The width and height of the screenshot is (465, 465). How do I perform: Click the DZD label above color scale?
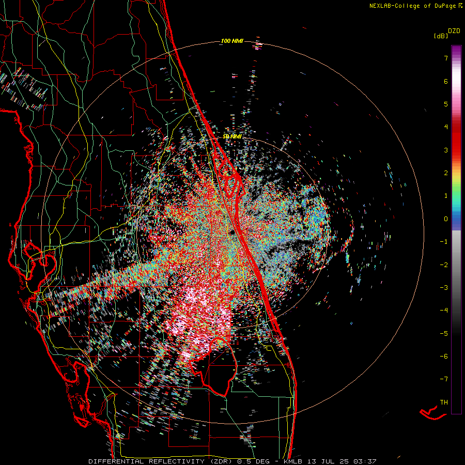[x=454, y=31]
